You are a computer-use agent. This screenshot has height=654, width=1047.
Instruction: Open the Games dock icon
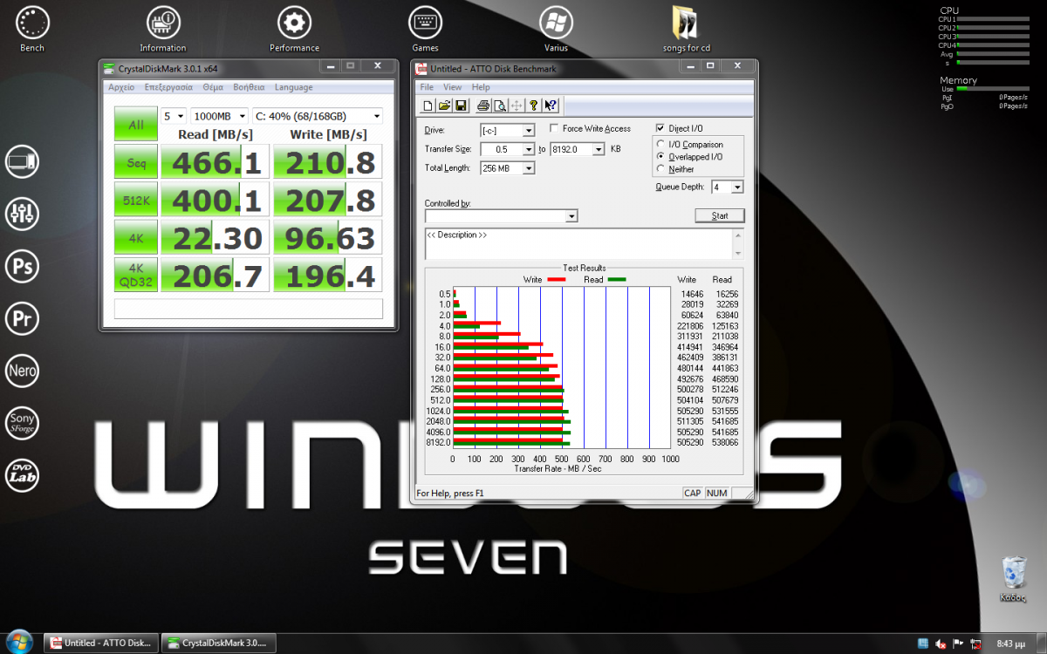pos(425,28)
